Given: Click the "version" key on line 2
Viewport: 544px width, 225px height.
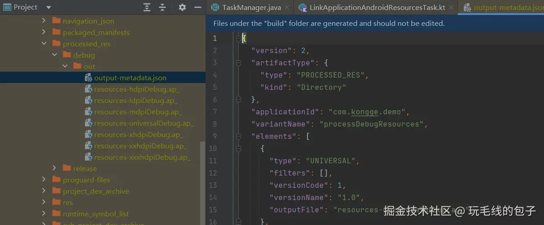Looking at the screenshot, I should pyautogui.click(x=272, y=51).
